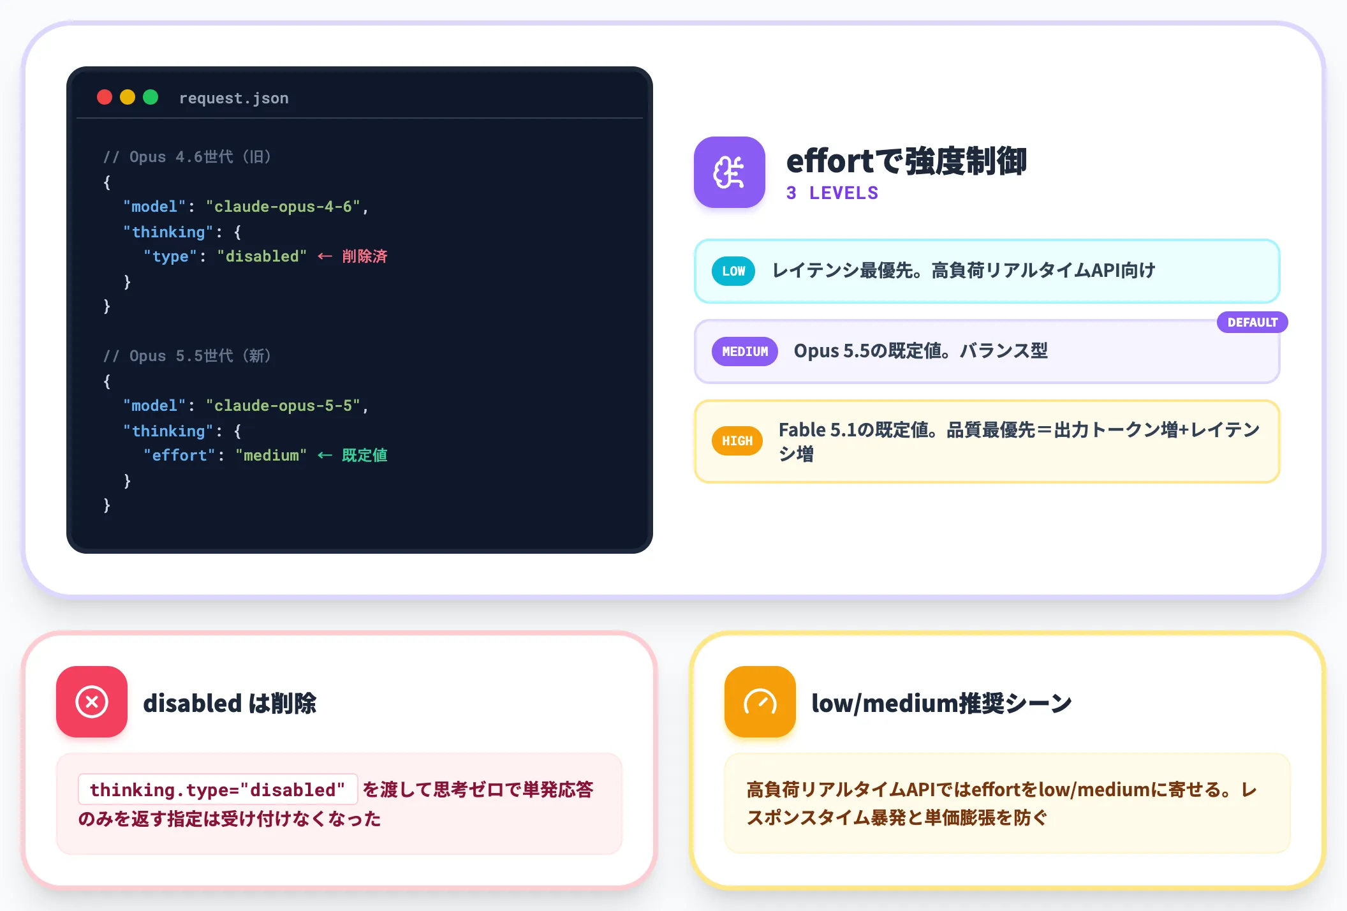Screen dimensions: 1347x911
Task: Click the "// Opus 5.5世代 (新)" comment
Action: (188, 356)
